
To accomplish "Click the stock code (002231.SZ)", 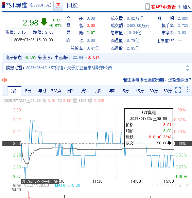I will tap(41, 5).
